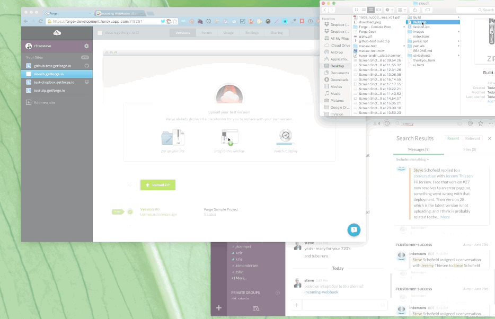Open incoming-webhook link in Slack

click(x=321, y=292)
